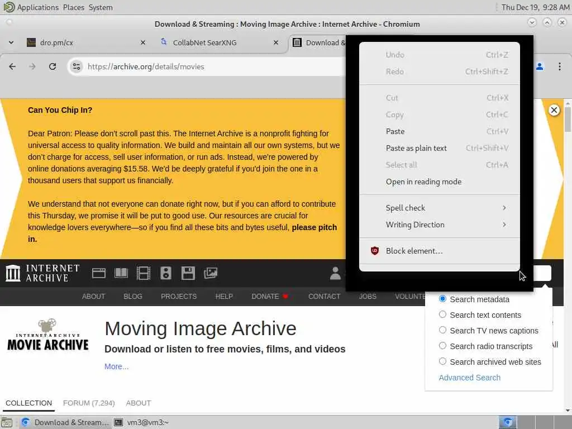Click the page vertical scrollbar thumb

(568, 119)
